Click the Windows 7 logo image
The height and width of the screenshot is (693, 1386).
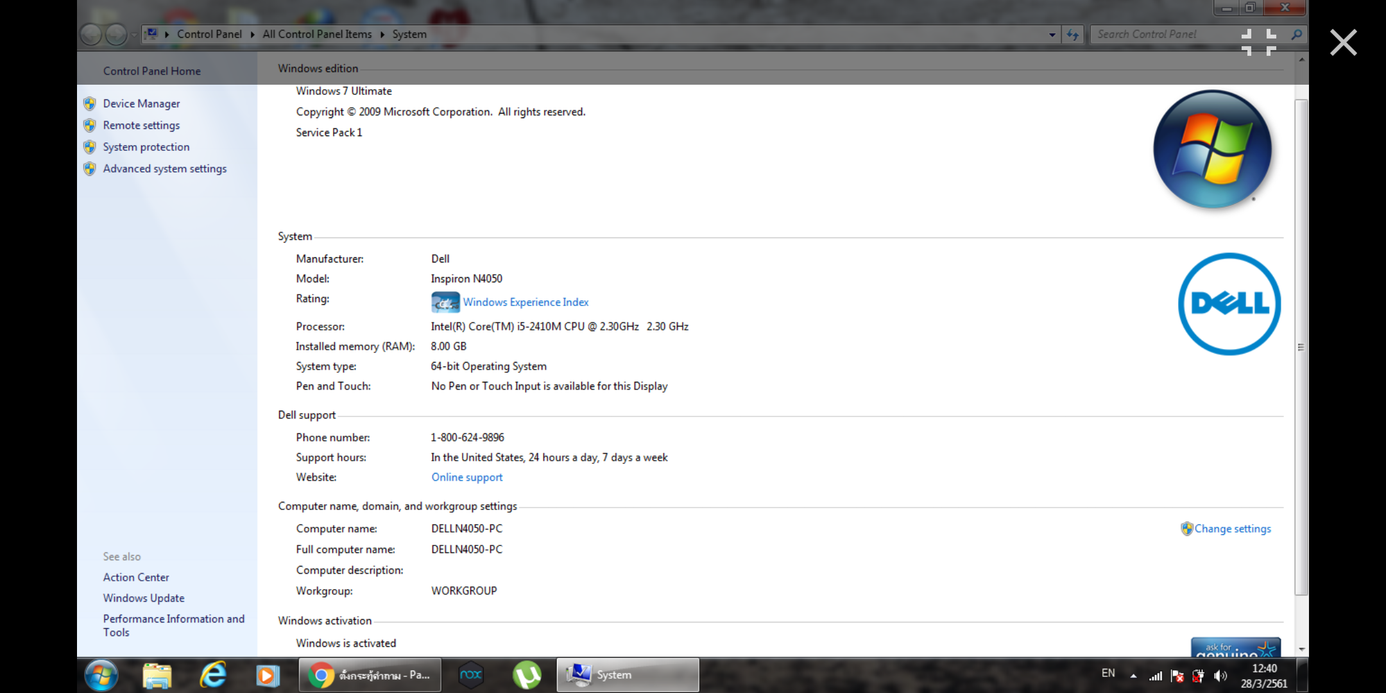pyautogui.click(x=1212, y=149)
